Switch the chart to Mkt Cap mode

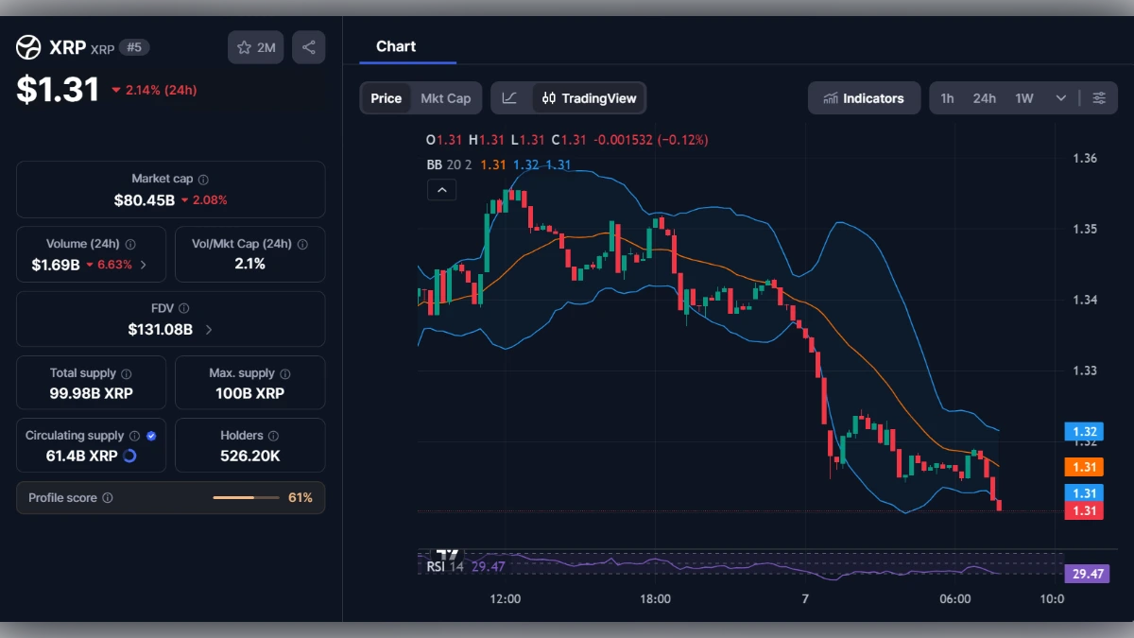click(x=446, y=97)
